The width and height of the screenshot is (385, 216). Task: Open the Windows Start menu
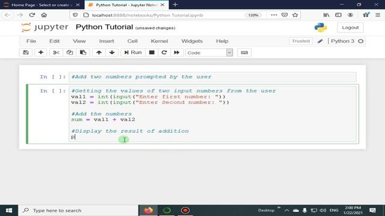pyautogui.click(x=9, y=211)
